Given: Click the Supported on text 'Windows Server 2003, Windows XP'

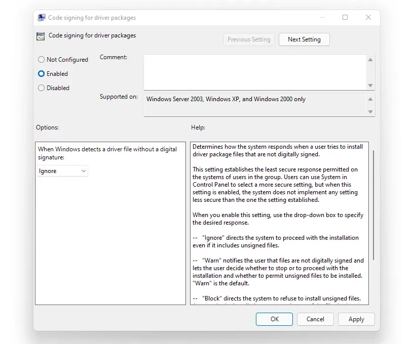Looking at the screenshot, I should point(193,99).
